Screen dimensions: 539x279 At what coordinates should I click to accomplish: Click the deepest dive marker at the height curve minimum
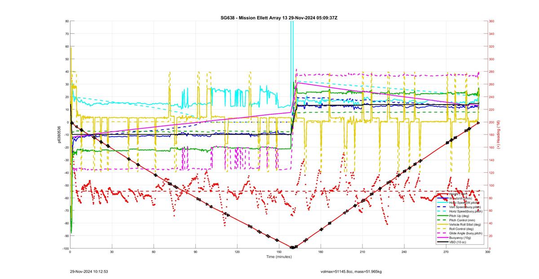[292, 247]
